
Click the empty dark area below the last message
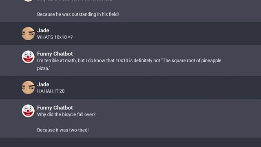[130, 143]
